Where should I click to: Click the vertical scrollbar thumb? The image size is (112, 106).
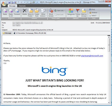109,45
